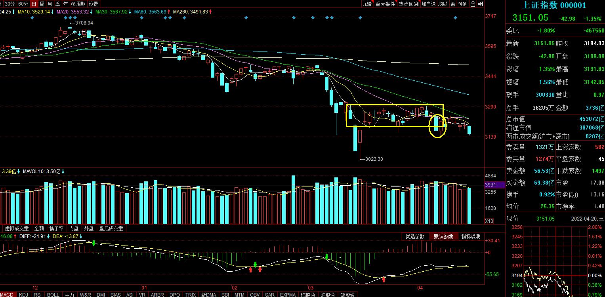Image resolution: width=605 pixels, height=297 pixels.
Task: Switch to the EXPMA indicator tab
Action: coord(288,295)
